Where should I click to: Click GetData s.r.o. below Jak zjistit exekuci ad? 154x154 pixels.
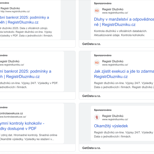pos(91,96)
